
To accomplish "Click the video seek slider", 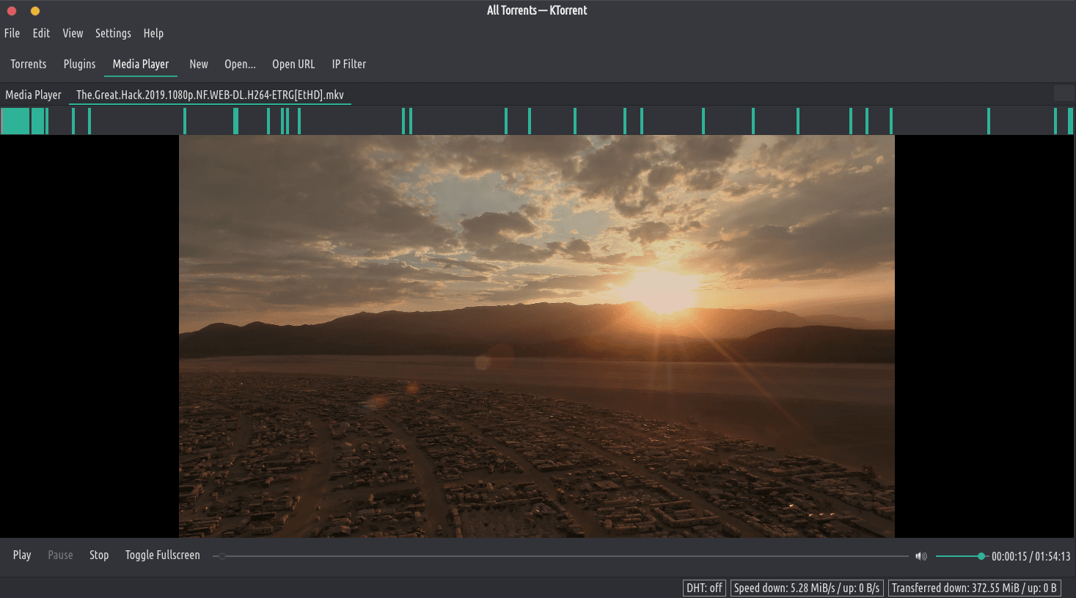I will 560,556.
